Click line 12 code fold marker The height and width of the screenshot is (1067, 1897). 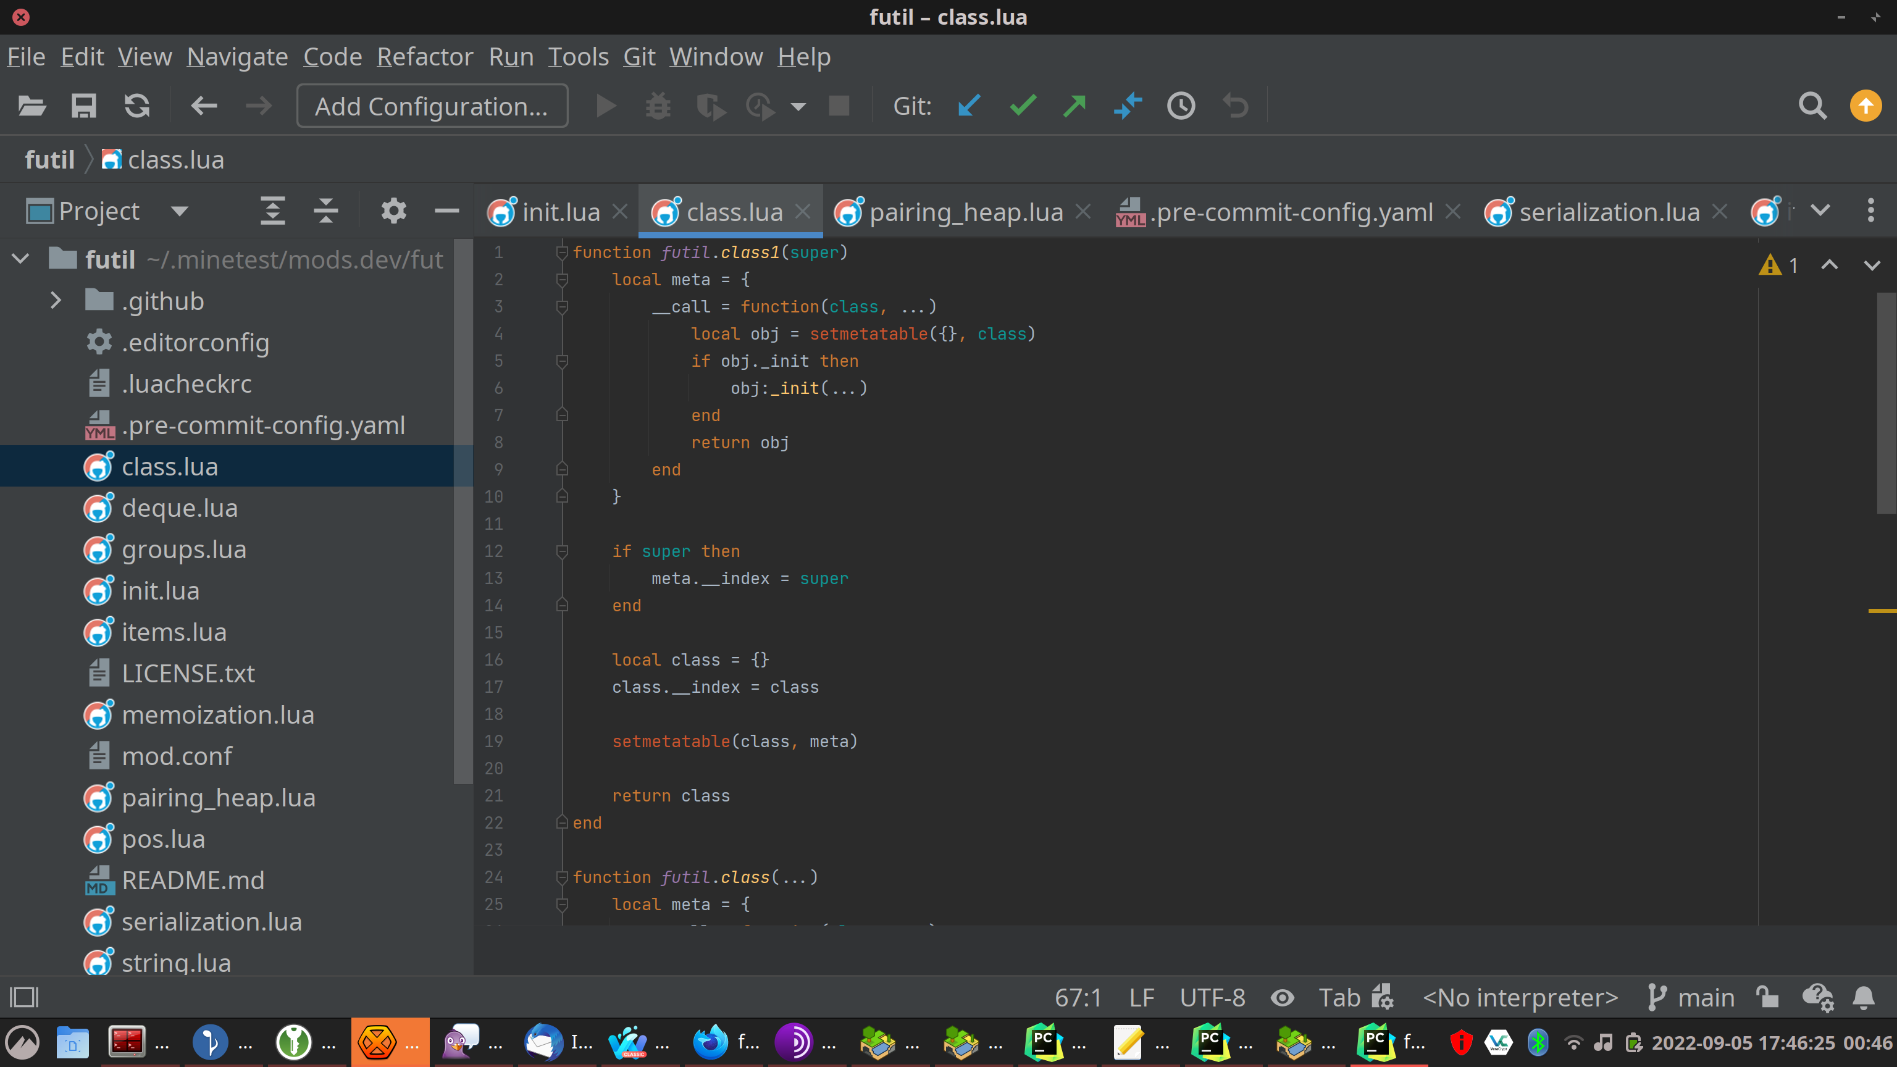pyautogui.click(x=562, y=551)
